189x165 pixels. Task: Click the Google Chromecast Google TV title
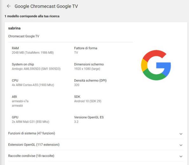pos(46,6)
